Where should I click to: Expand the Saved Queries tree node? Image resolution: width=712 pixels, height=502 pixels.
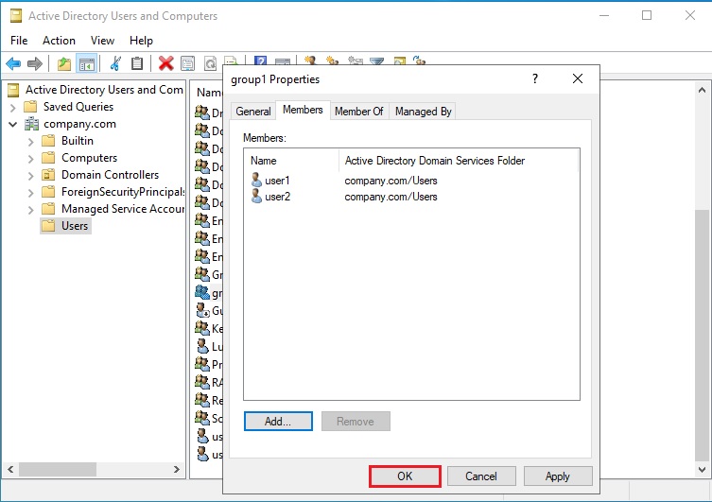[x=13, y=107]
